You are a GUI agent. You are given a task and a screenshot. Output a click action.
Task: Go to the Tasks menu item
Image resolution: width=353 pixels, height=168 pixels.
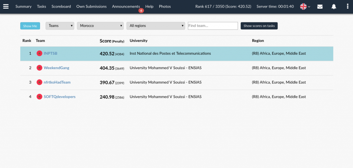[41, 7]
